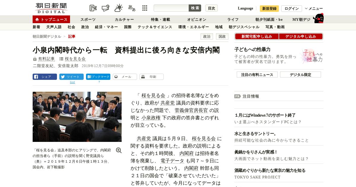Click the 新聞宅配申し込み button
The width and height of the screenshot is (356, 187).
(257, 37)
